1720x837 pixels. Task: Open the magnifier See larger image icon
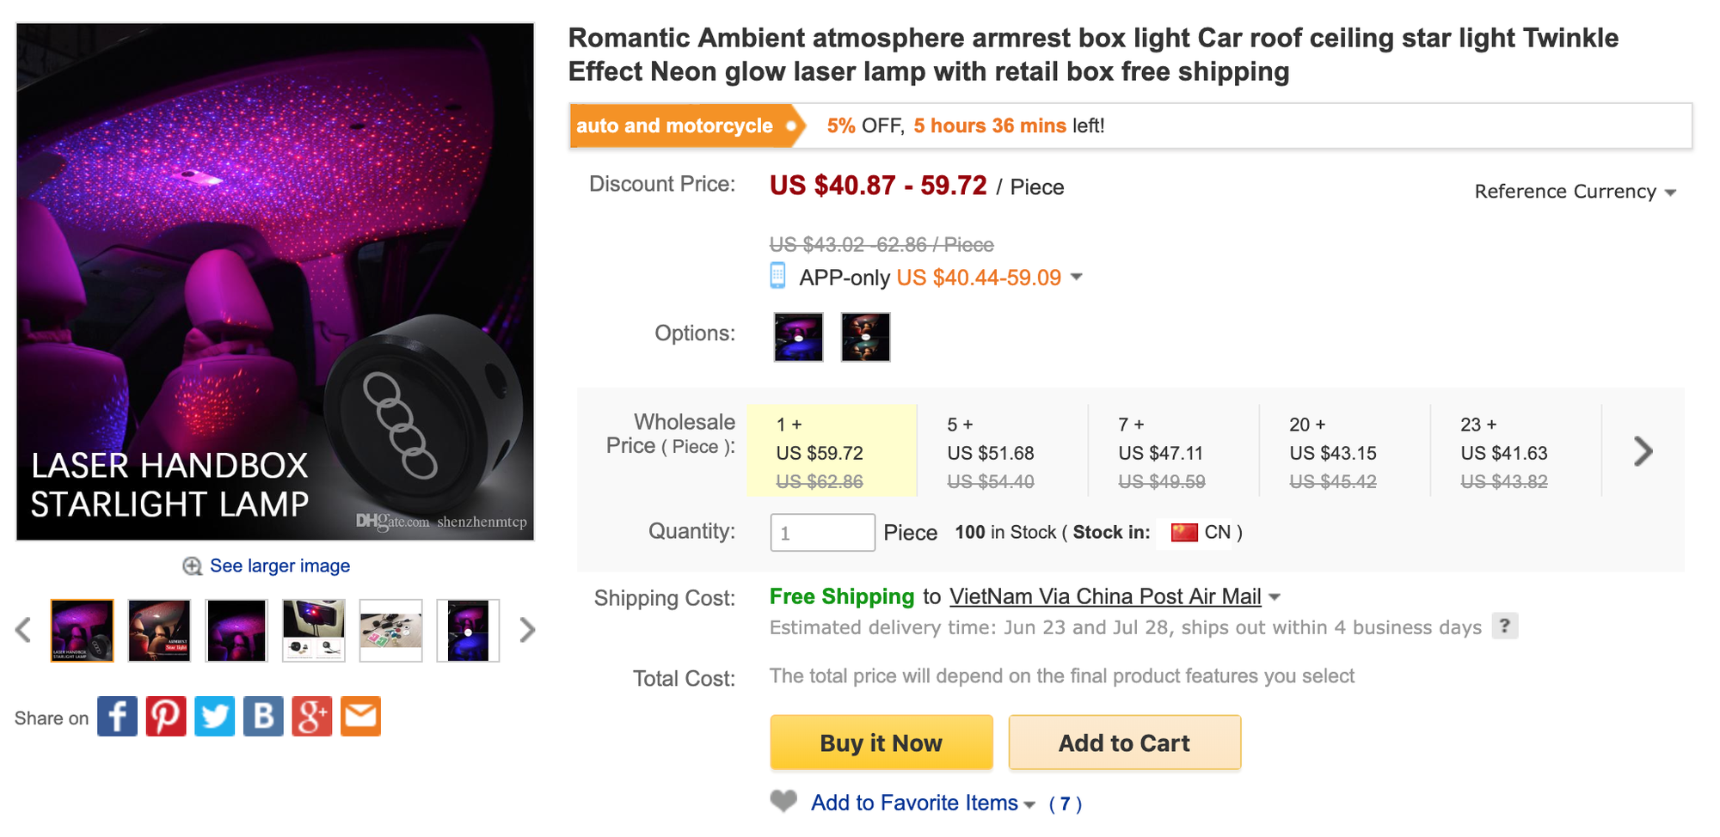click(x=193, y=566)
